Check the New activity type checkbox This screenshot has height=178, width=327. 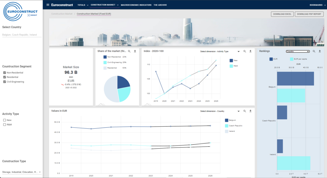click(x=4, y=120)
